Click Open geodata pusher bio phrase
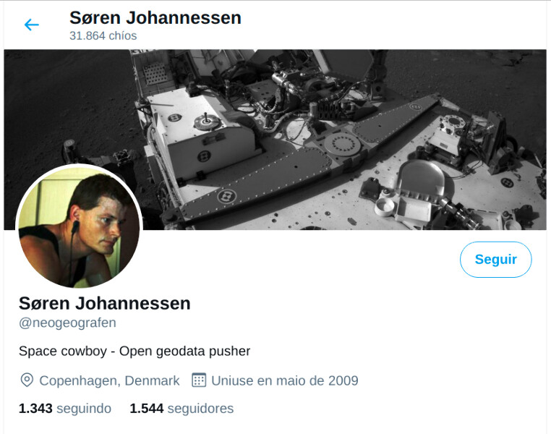 [x=185, y=351]
